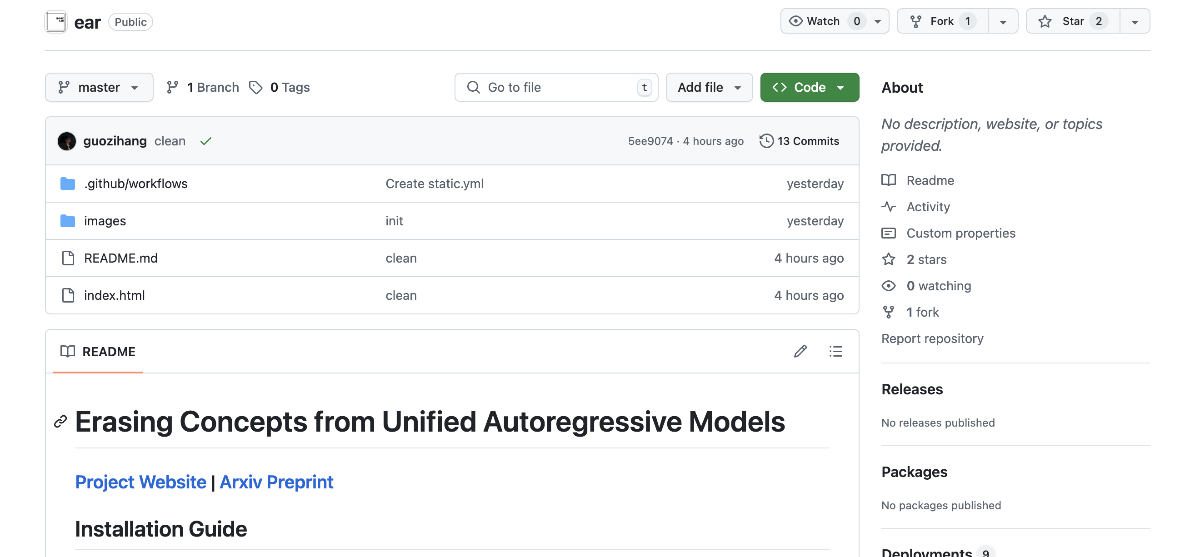Click the Custom properties note icon

click(x=889, y=233)
